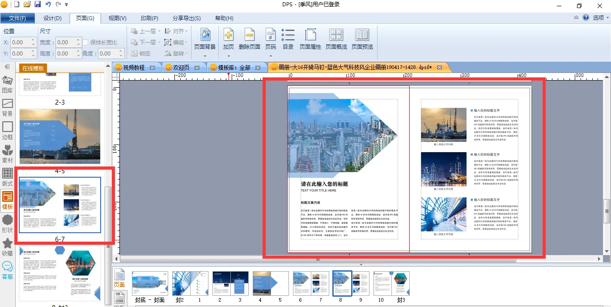The width and height of the screenshot is (611, 307).
Task: Click the 在线模板 online templates label
Action: [33, 68]
